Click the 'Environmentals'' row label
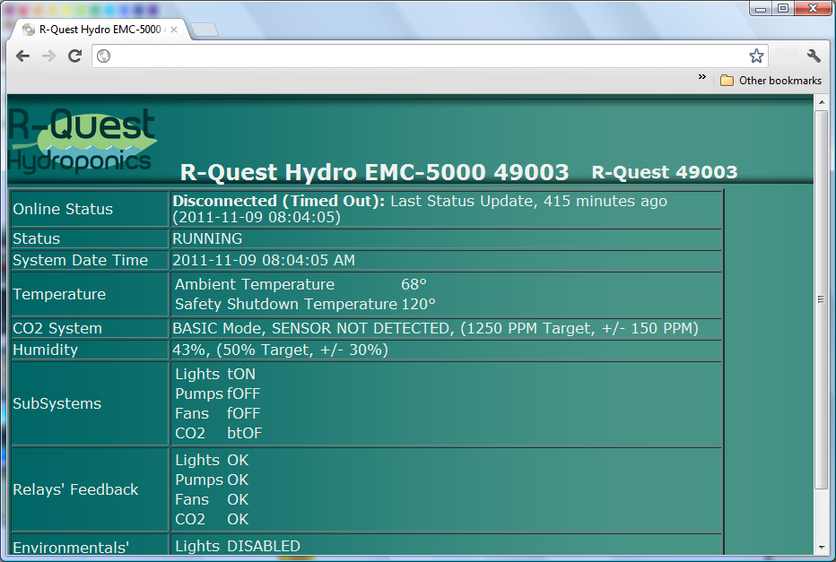 [x=71, y=548]
